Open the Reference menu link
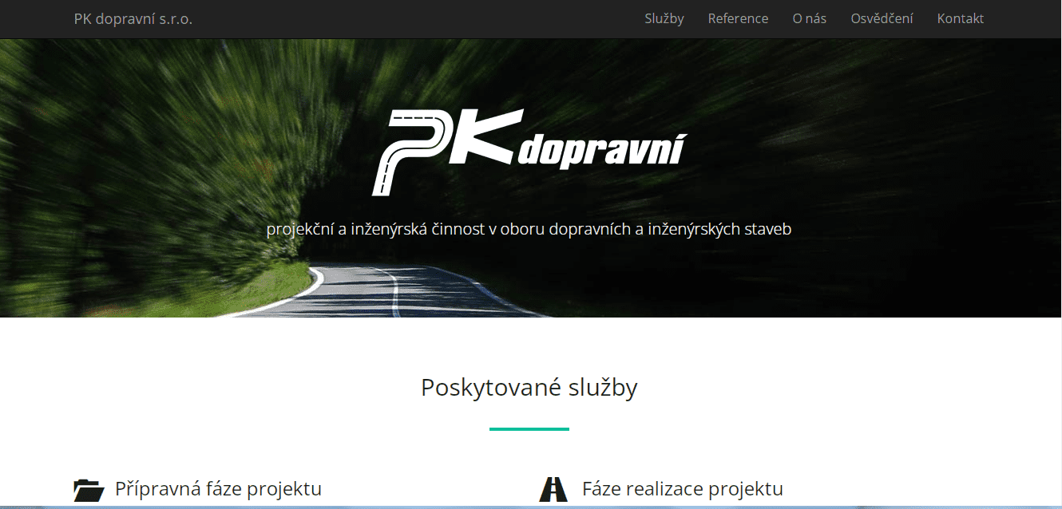This screenshot has height=509, width=1062. point(738,19)
